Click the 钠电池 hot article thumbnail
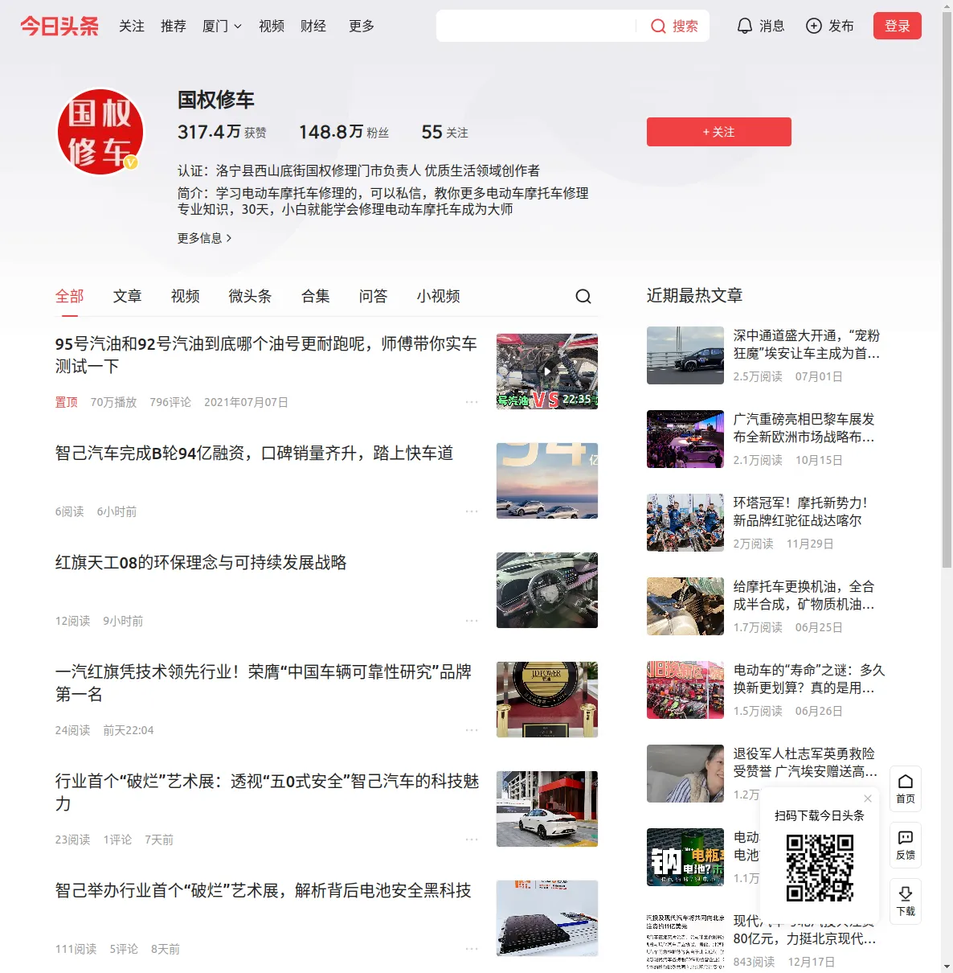Viewport: 953px width, 973px height. click(685, 857)
